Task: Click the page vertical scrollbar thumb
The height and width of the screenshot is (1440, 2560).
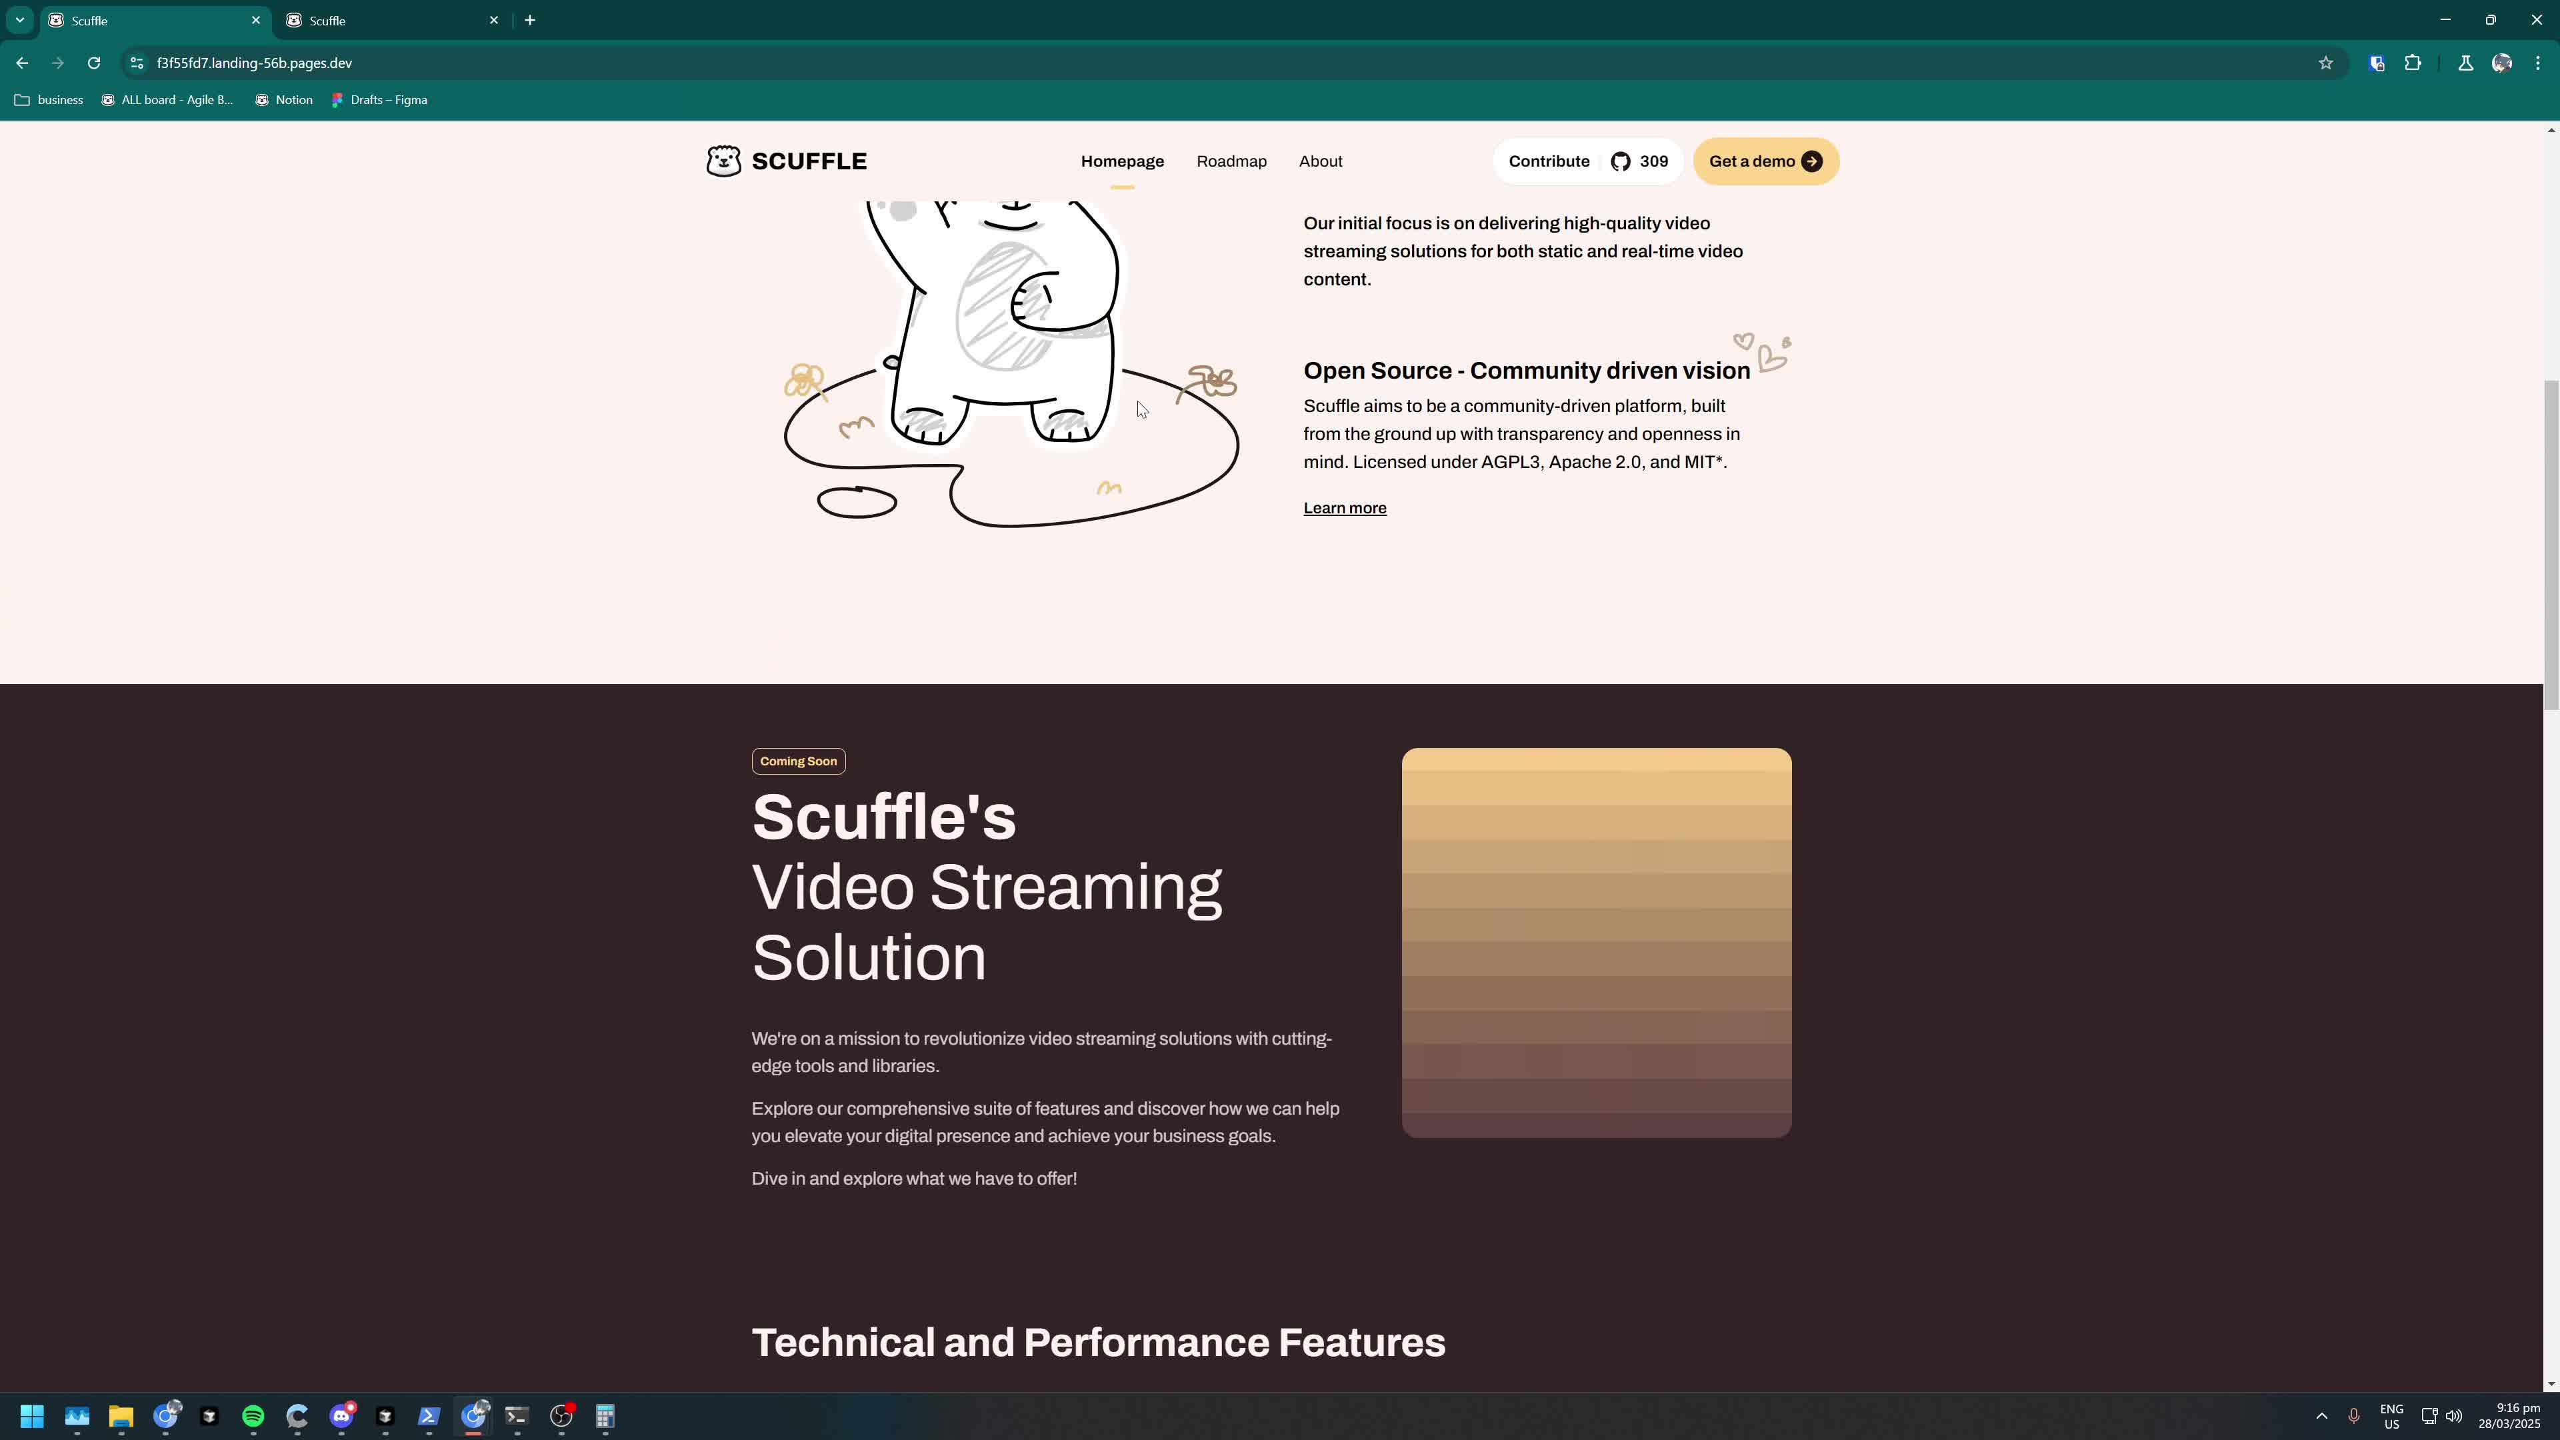Action: click(2551, 545)
